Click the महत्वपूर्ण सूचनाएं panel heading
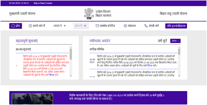This screenshot has height=105, width=207. pos(27,41)
